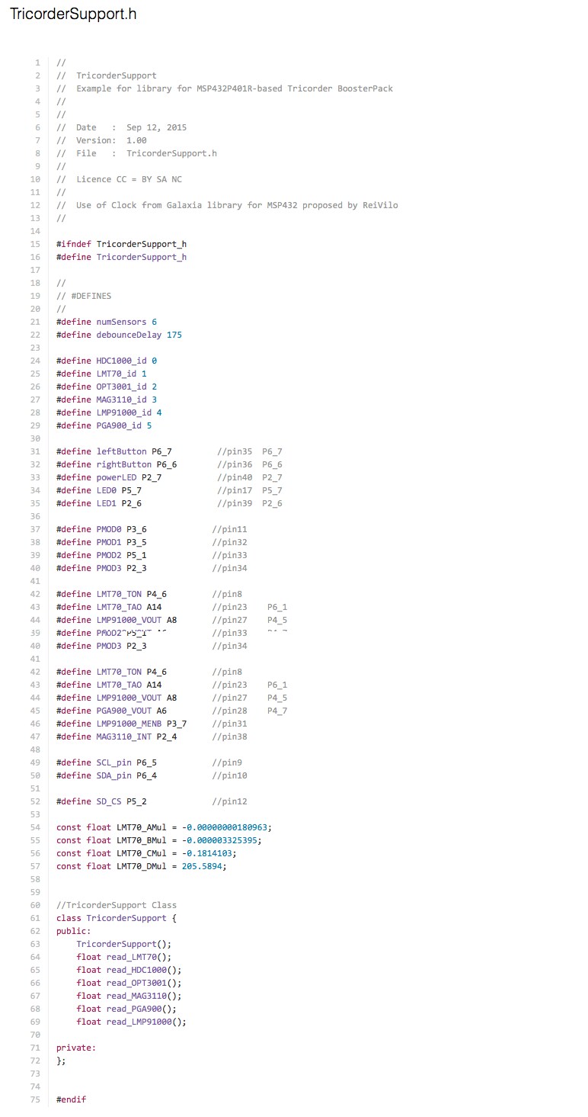This screenshot has height=1117, width=588.
Task: Click the #ifndef TricorderSupport_h directive
Action: pyautogui.click(x=121, y=244)
